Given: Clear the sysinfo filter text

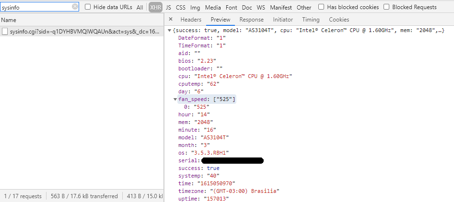Looking at the screenshot, I should click(x=75, y=7).
